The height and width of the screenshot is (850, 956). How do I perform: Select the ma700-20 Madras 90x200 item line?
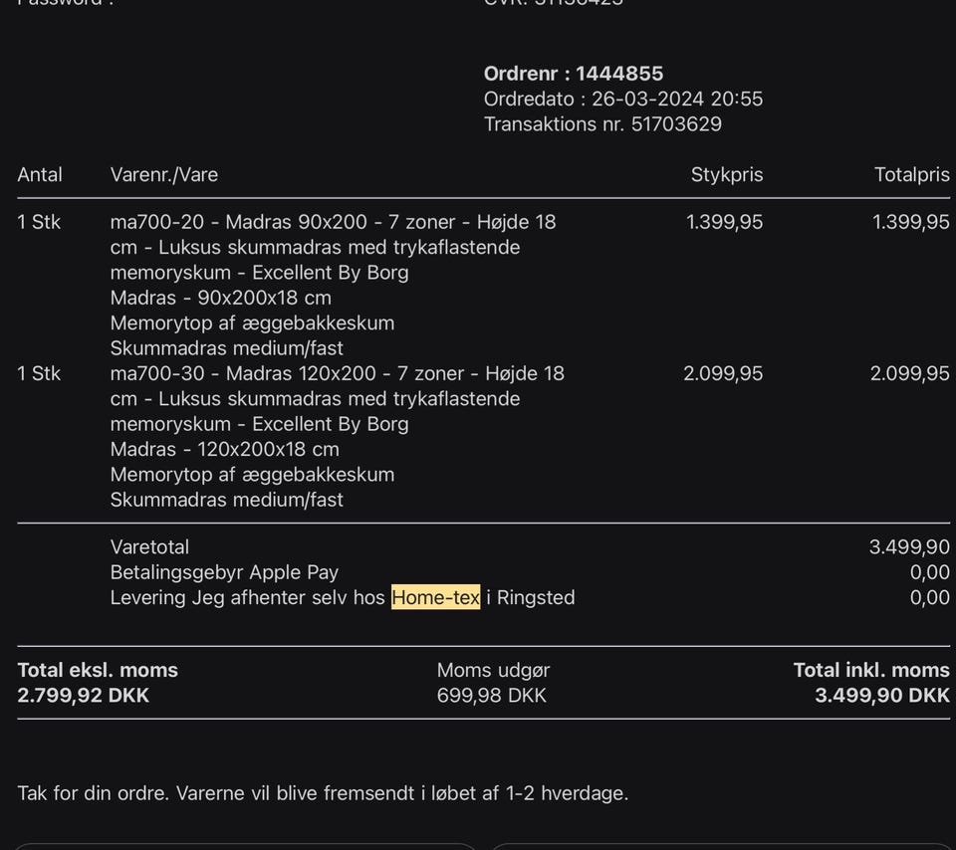click(x=333, y=222)
